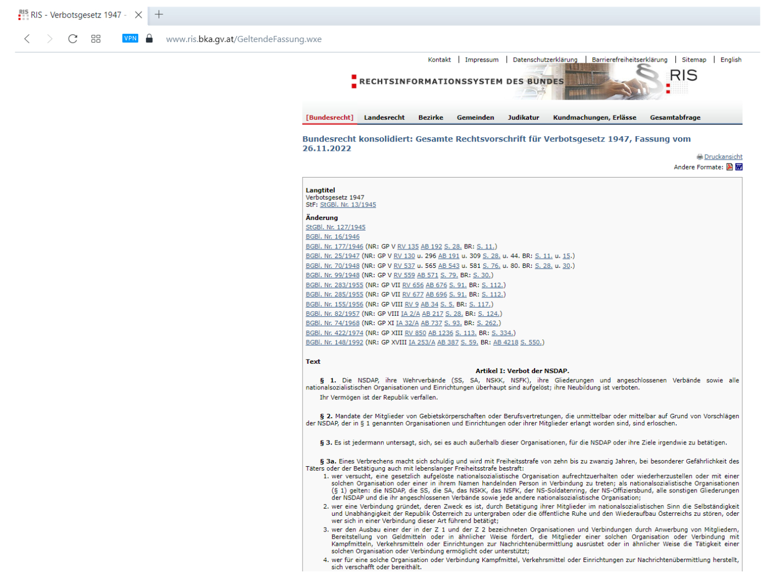Click the browser back arrow

coord(27,39)
